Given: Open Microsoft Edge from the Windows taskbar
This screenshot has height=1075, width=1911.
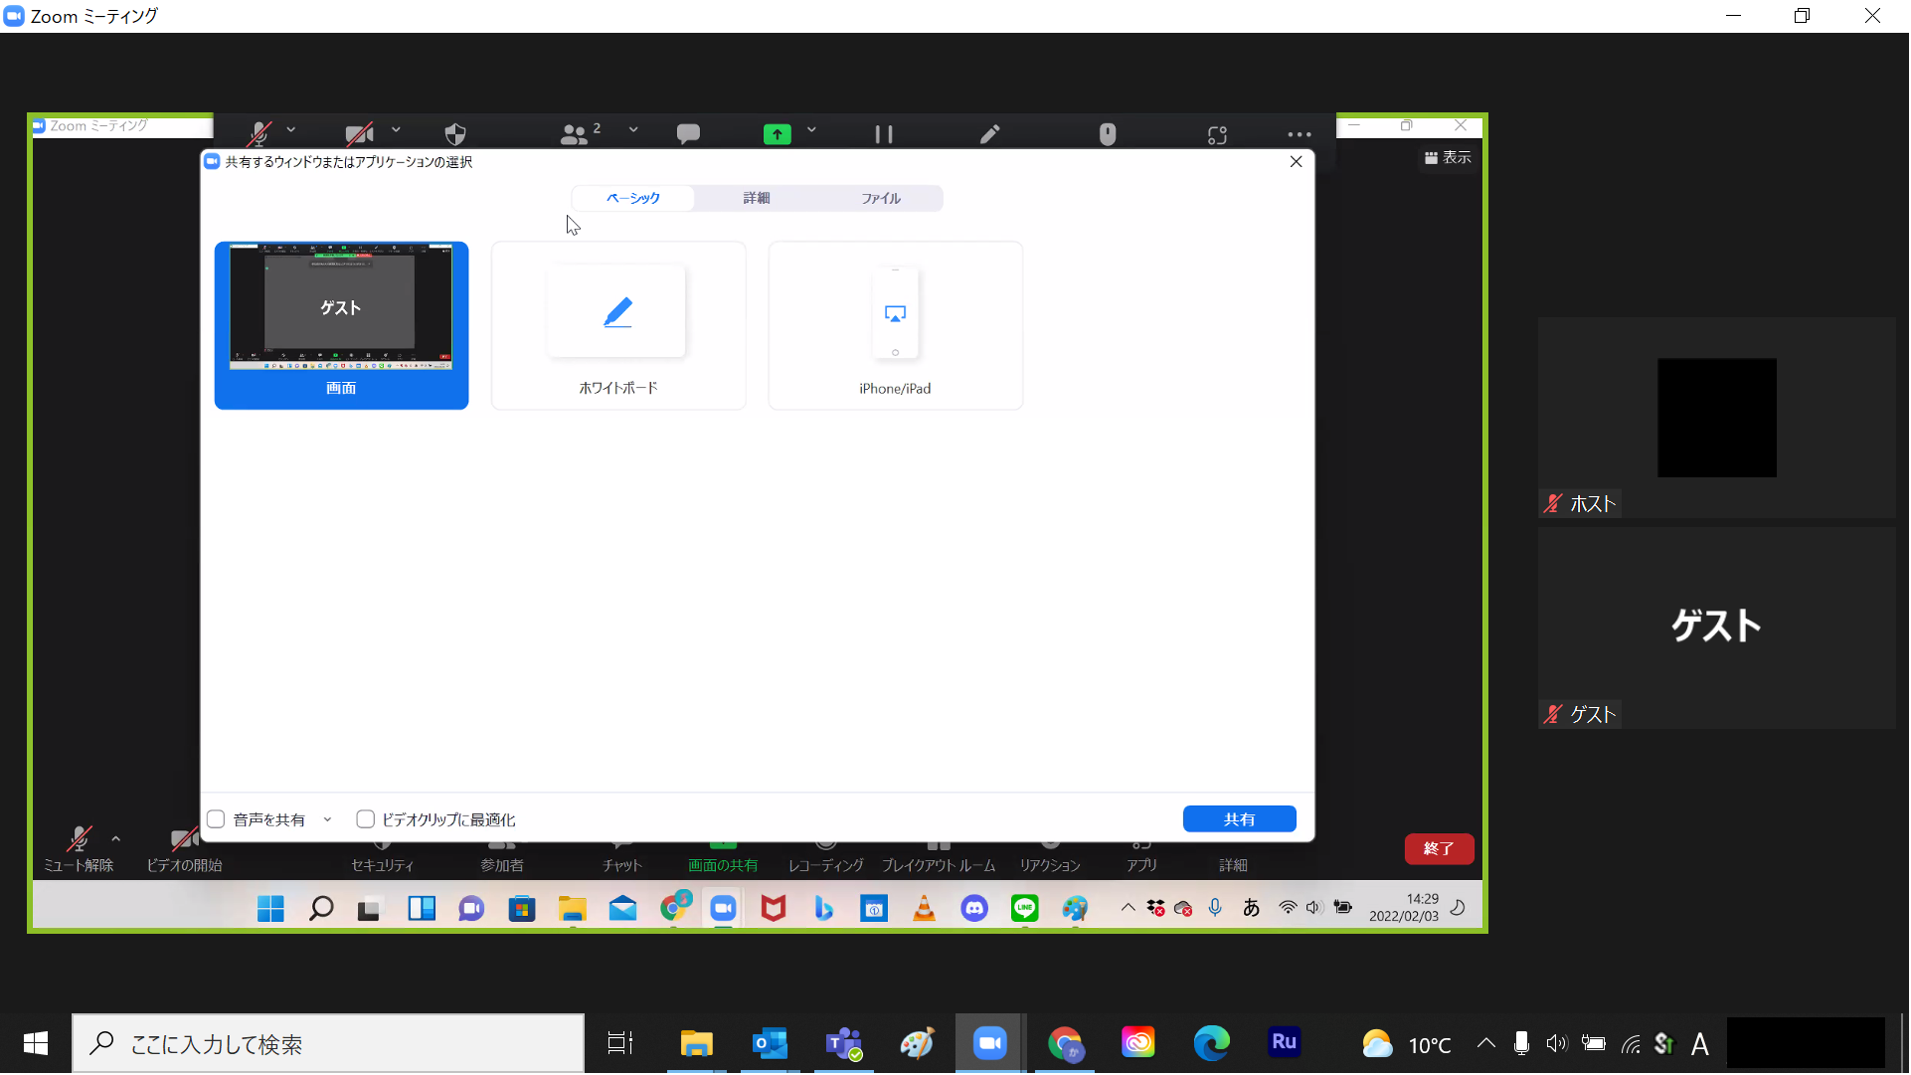Looking at the screenshot, I should tap(1211, 1043).
